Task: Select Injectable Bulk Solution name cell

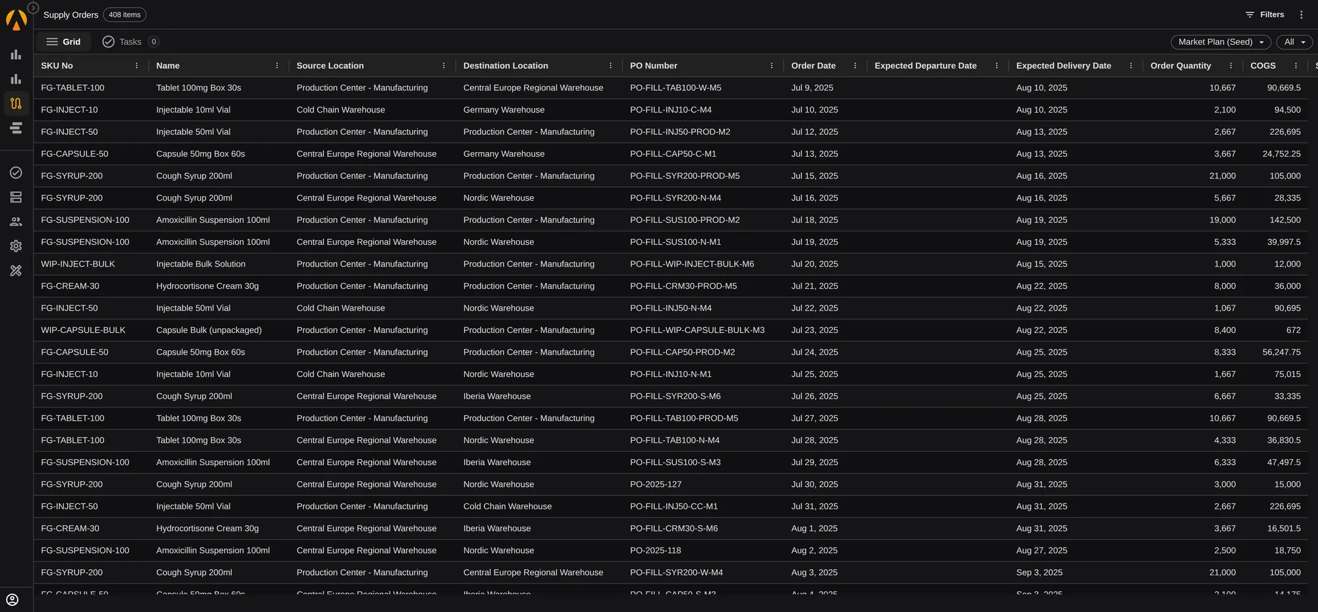Action: [200, 264]
